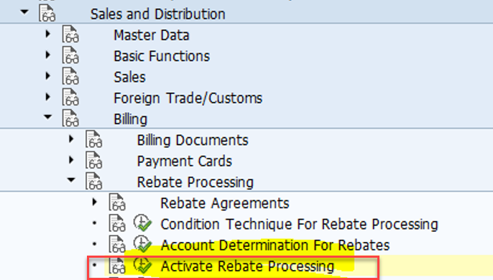Execute Condition Technique For Rebate Processing activity

(143, 223)
